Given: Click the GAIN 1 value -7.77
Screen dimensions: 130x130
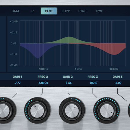Looking at the screenshot, I should (x=18, y=83).
